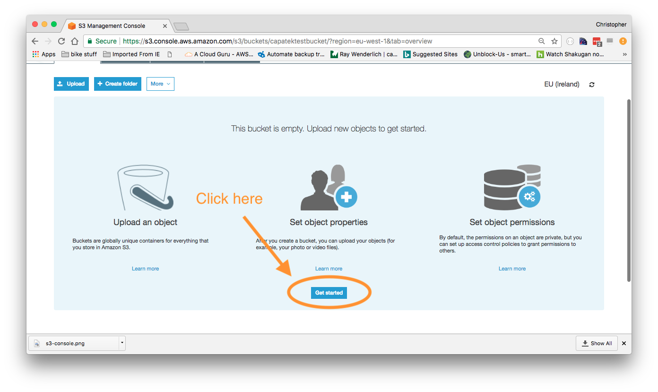This screenshot has width=658, height=392.
Task: Open the red extension icon with badge 2
Action: tap(597, 42)
